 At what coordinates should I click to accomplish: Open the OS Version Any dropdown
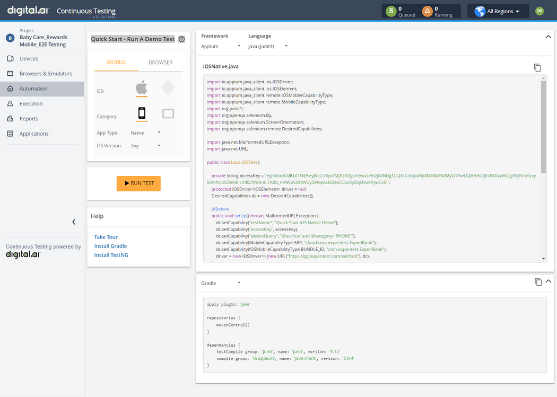tap(146, 145)
